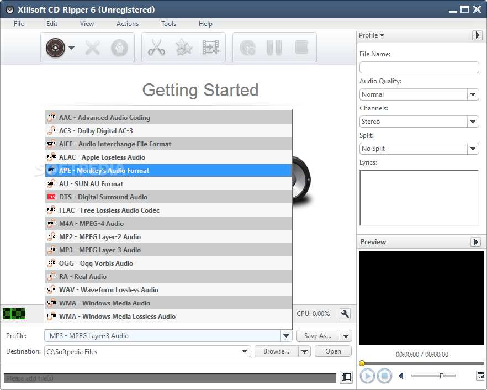Select FLAC - Free Lossless Audio Codec
The image size is (487, 390).
[x=168, y=210]
